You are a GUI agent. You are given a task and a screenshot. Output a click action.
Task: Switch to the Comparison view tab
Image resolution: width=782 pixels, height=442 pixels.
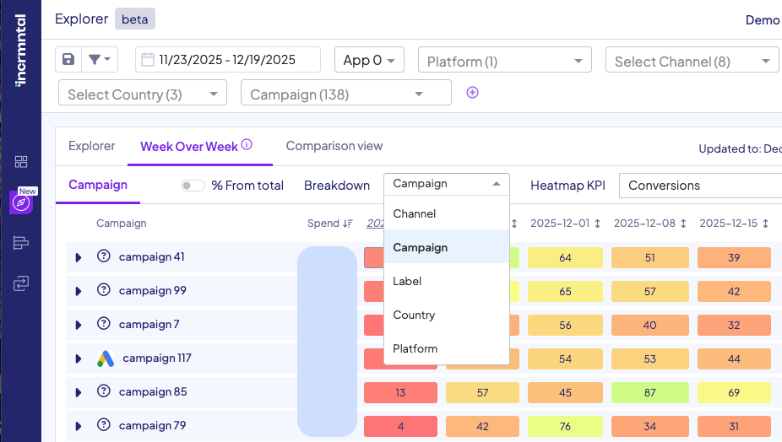(x=334, y=146)
